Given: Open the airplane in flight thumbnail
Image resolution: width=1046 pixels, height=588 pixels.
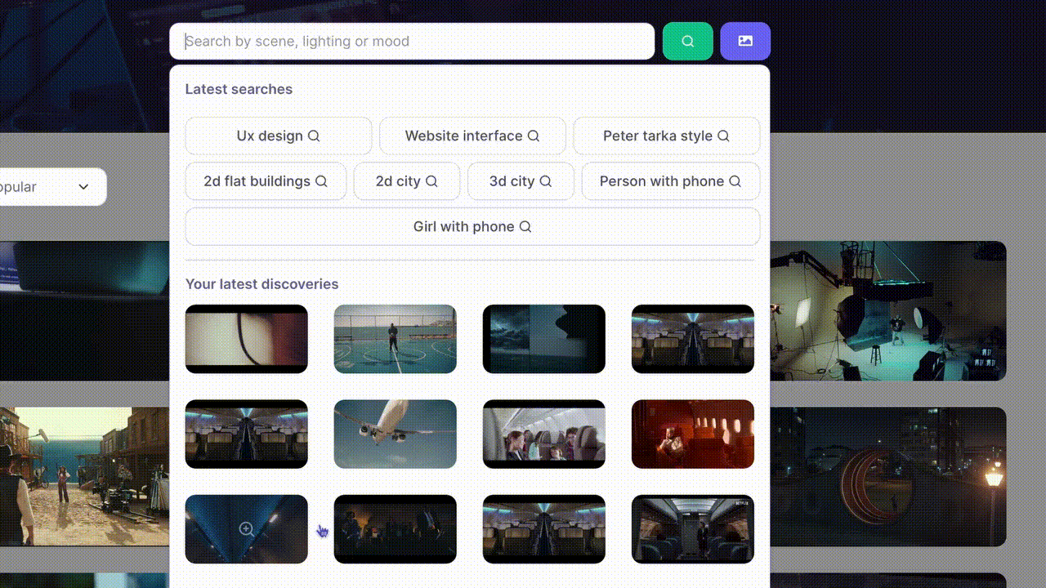Looking at the screenshot, I should pyautogui.click(x=396, y=434).
